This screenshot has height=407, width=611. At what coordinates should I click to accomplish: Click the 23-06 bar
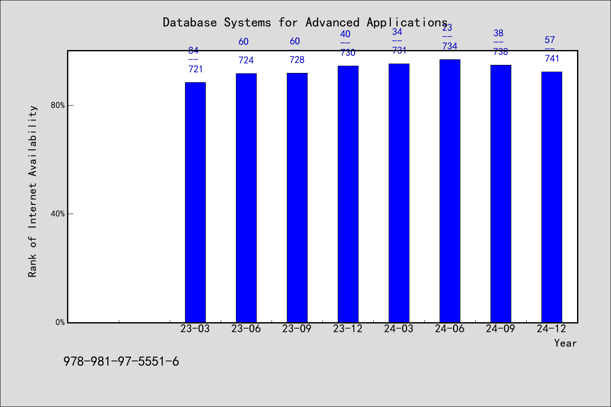246,198
